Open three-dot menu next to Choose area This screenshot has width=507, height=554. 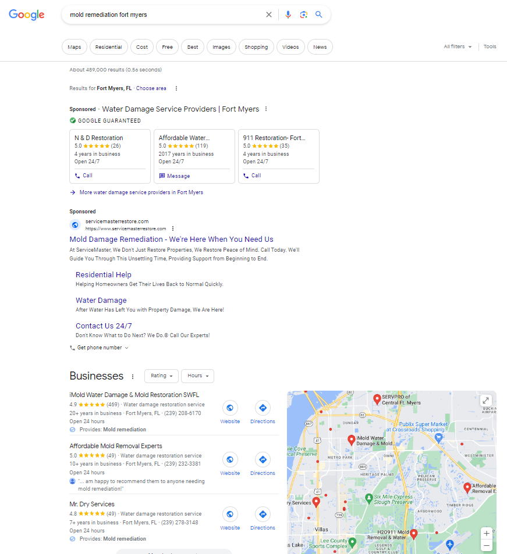point(176,88)
